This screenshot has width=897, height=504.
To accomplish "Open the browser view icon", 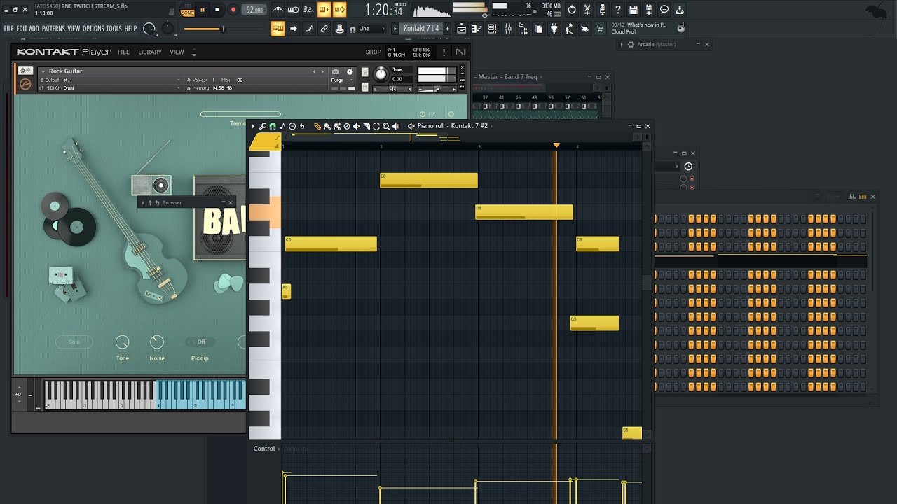I will [x=523, y=29].
